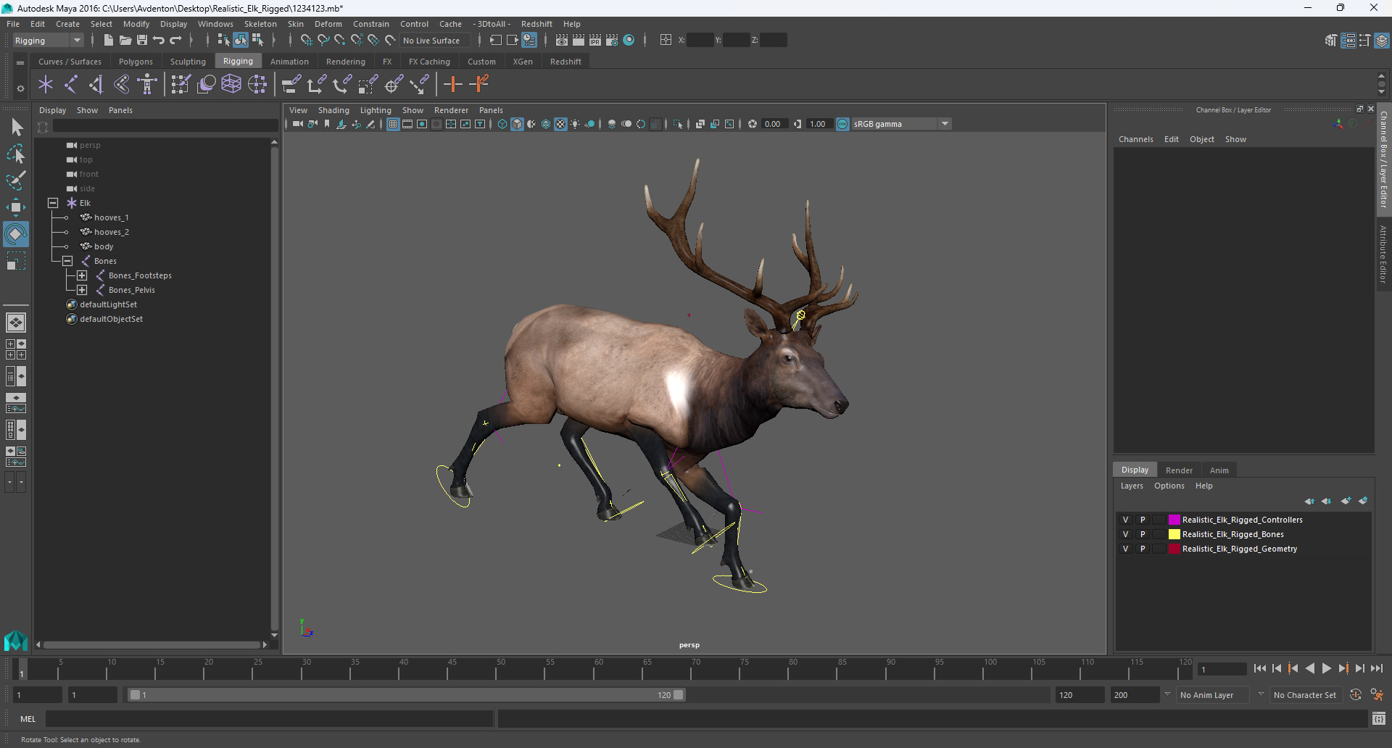Open the Deform menu
This screenshot has width=1392, height=748.
point(328,24)
